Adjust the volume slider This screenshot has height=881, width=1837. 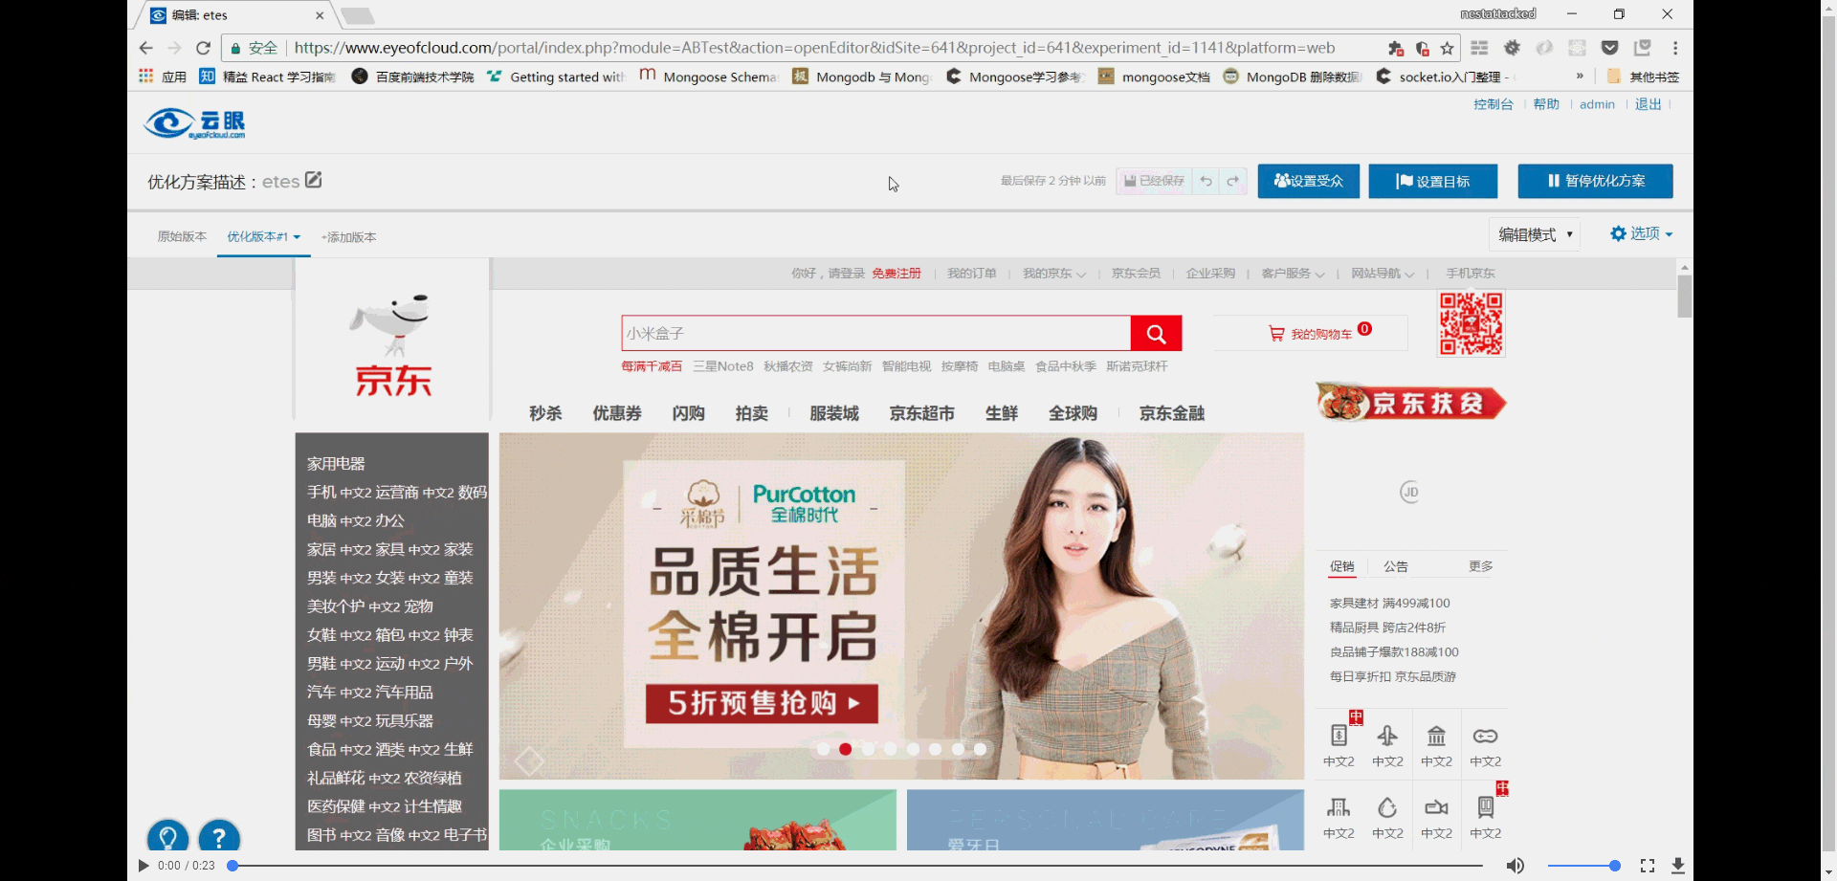(x=1583, y=866)
